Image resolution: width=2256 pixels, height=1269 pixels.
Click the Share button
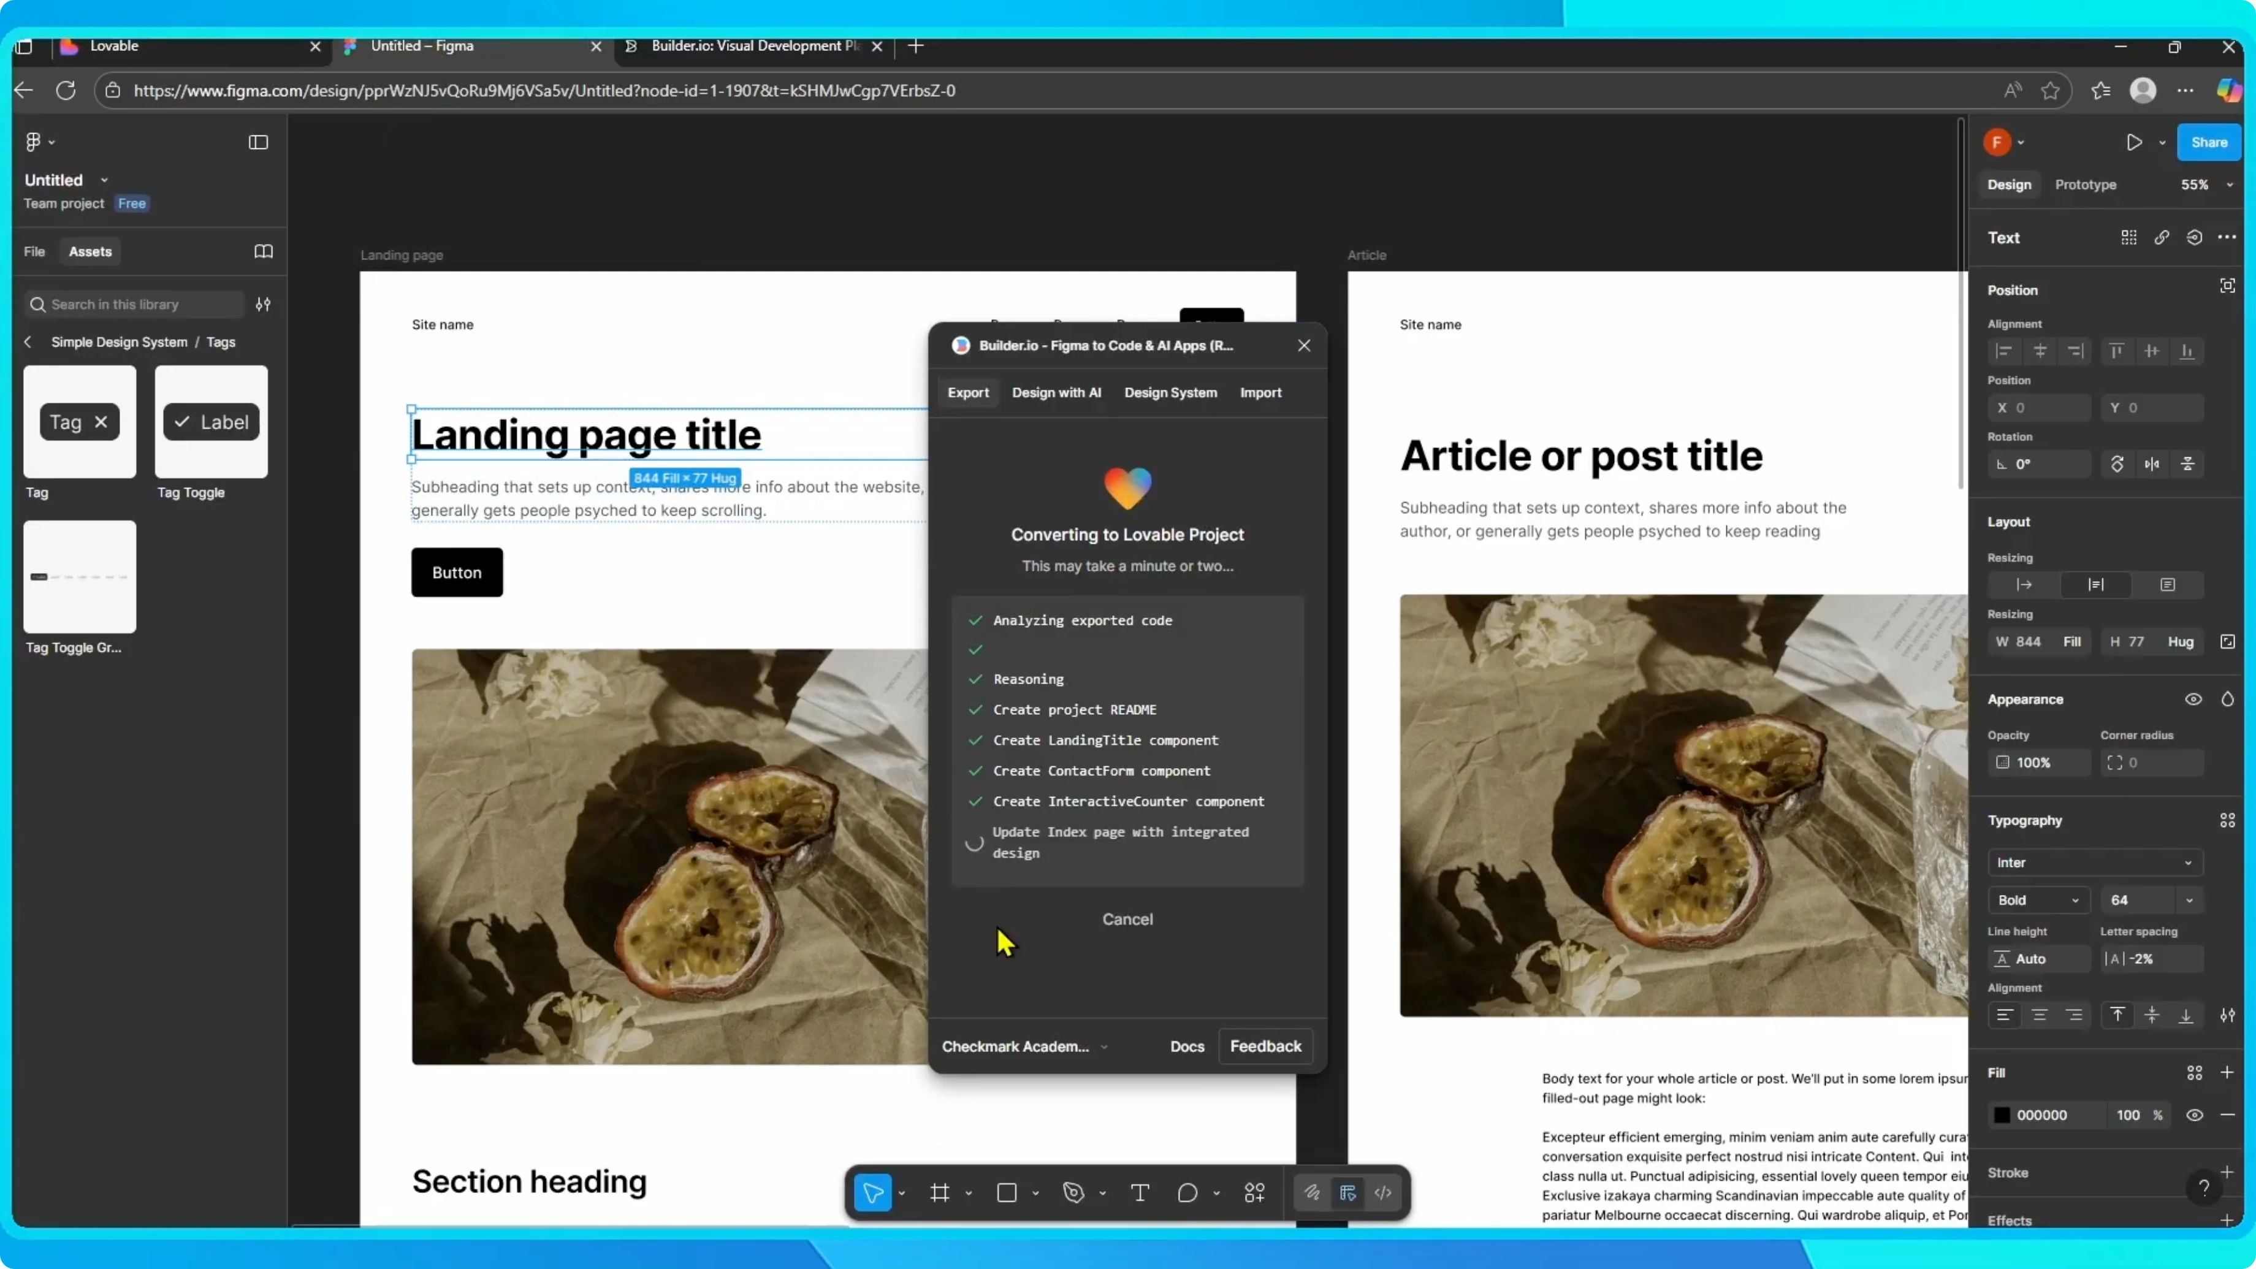coord(2209,142)
